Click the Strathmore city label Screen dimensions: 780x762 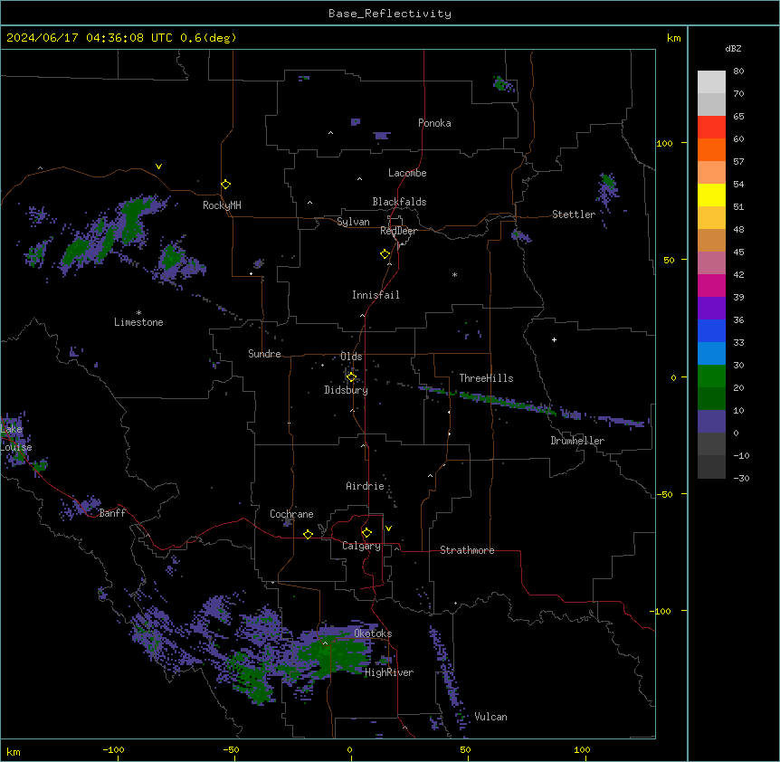point(467,550)
